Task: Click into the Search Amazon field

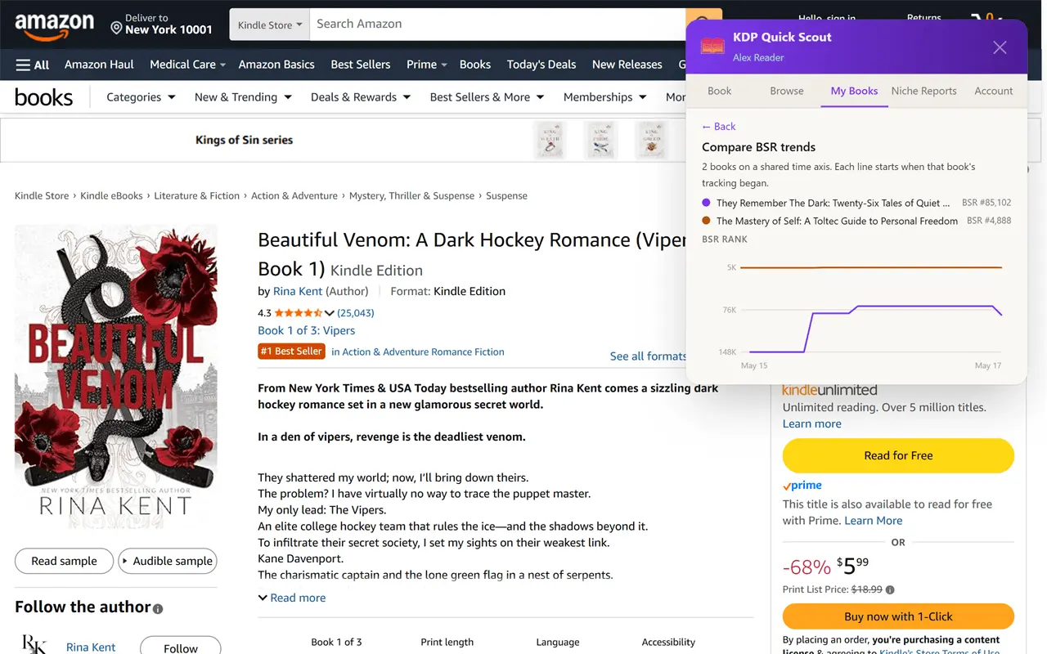Action: coord(497,25)
